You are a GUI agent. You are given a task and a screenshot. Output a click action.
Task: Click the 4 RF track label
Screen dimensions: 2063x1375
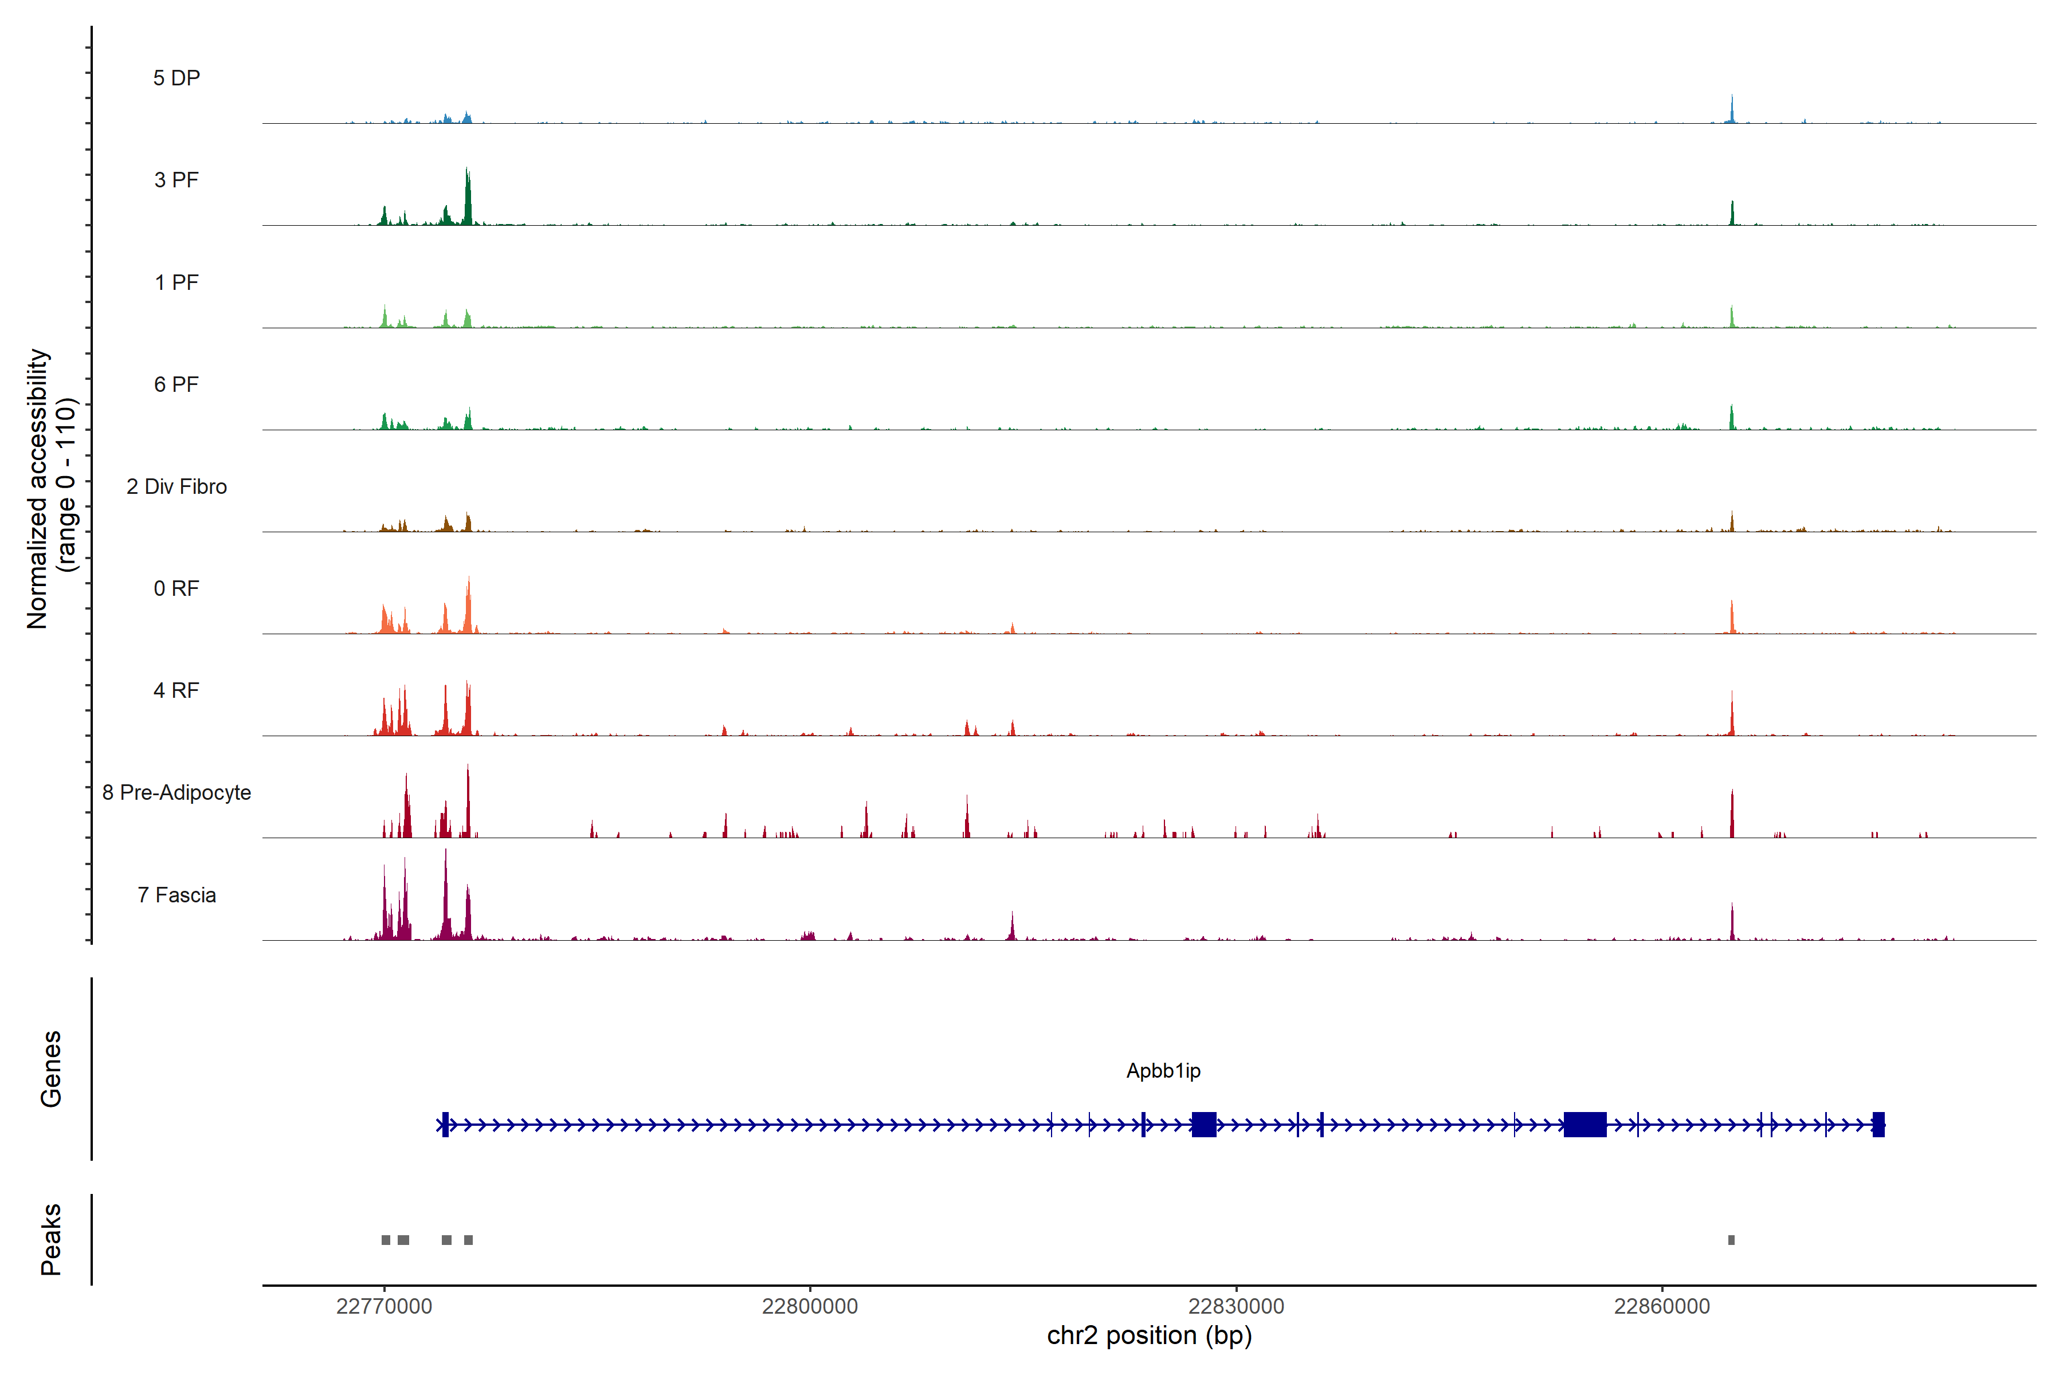[177, 690]
